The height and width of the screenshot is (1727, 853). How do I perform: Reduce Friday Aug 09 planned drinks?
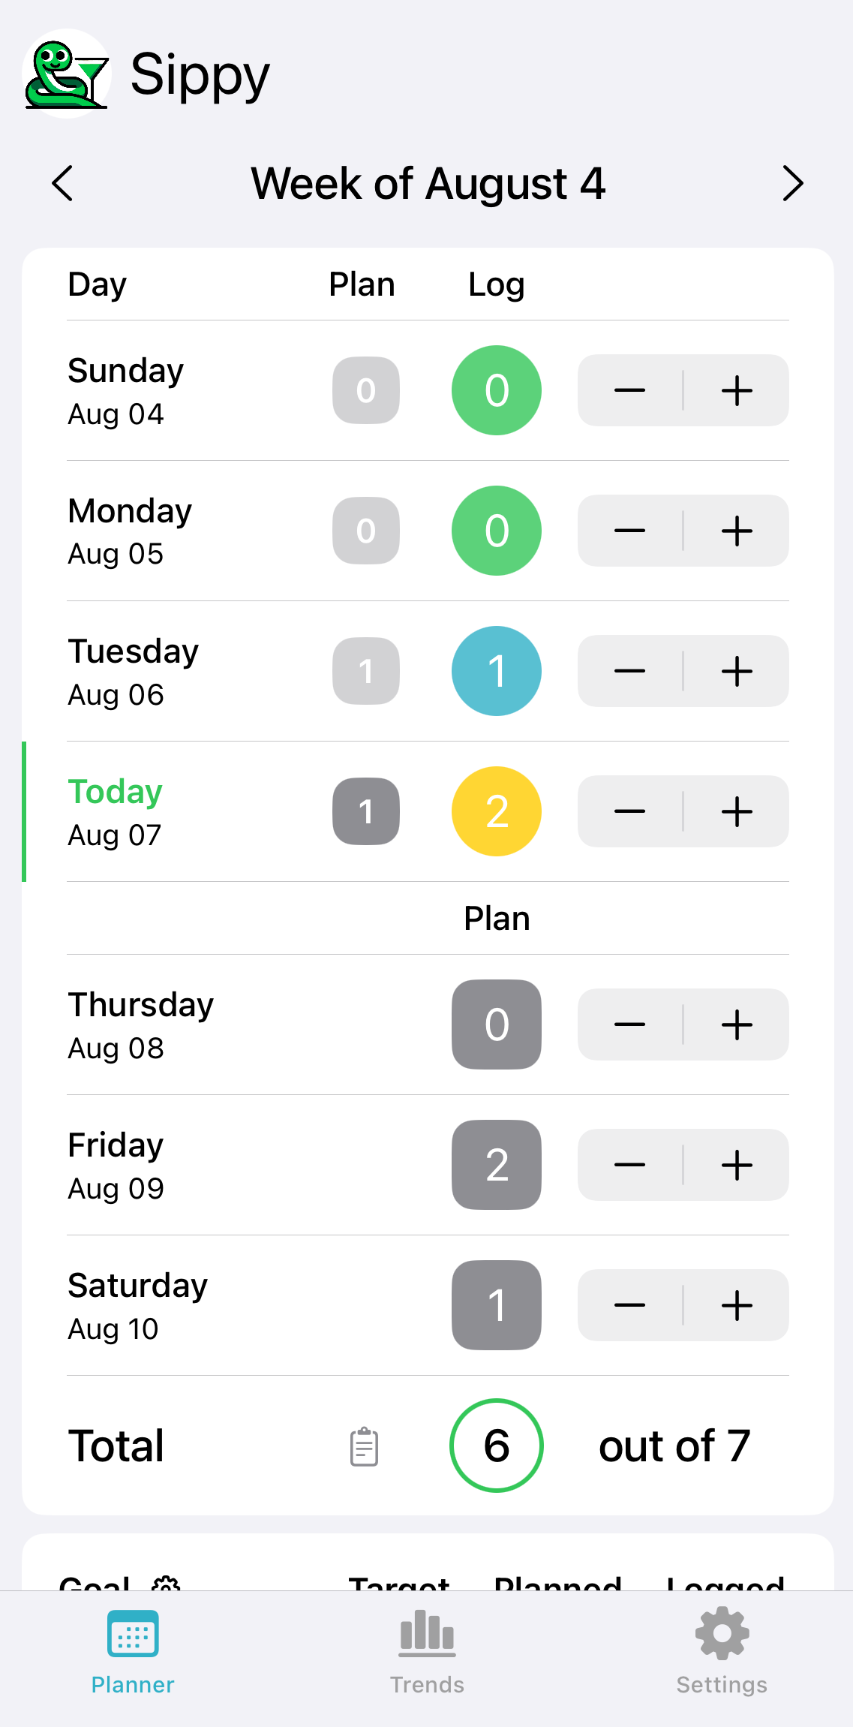click(630, 1165)
